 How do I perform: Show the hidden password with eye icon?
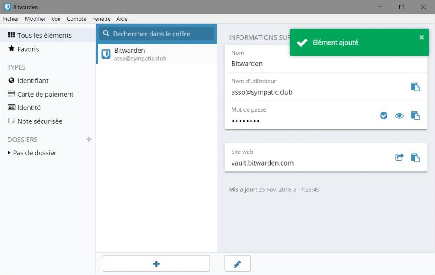coord(399,115)
